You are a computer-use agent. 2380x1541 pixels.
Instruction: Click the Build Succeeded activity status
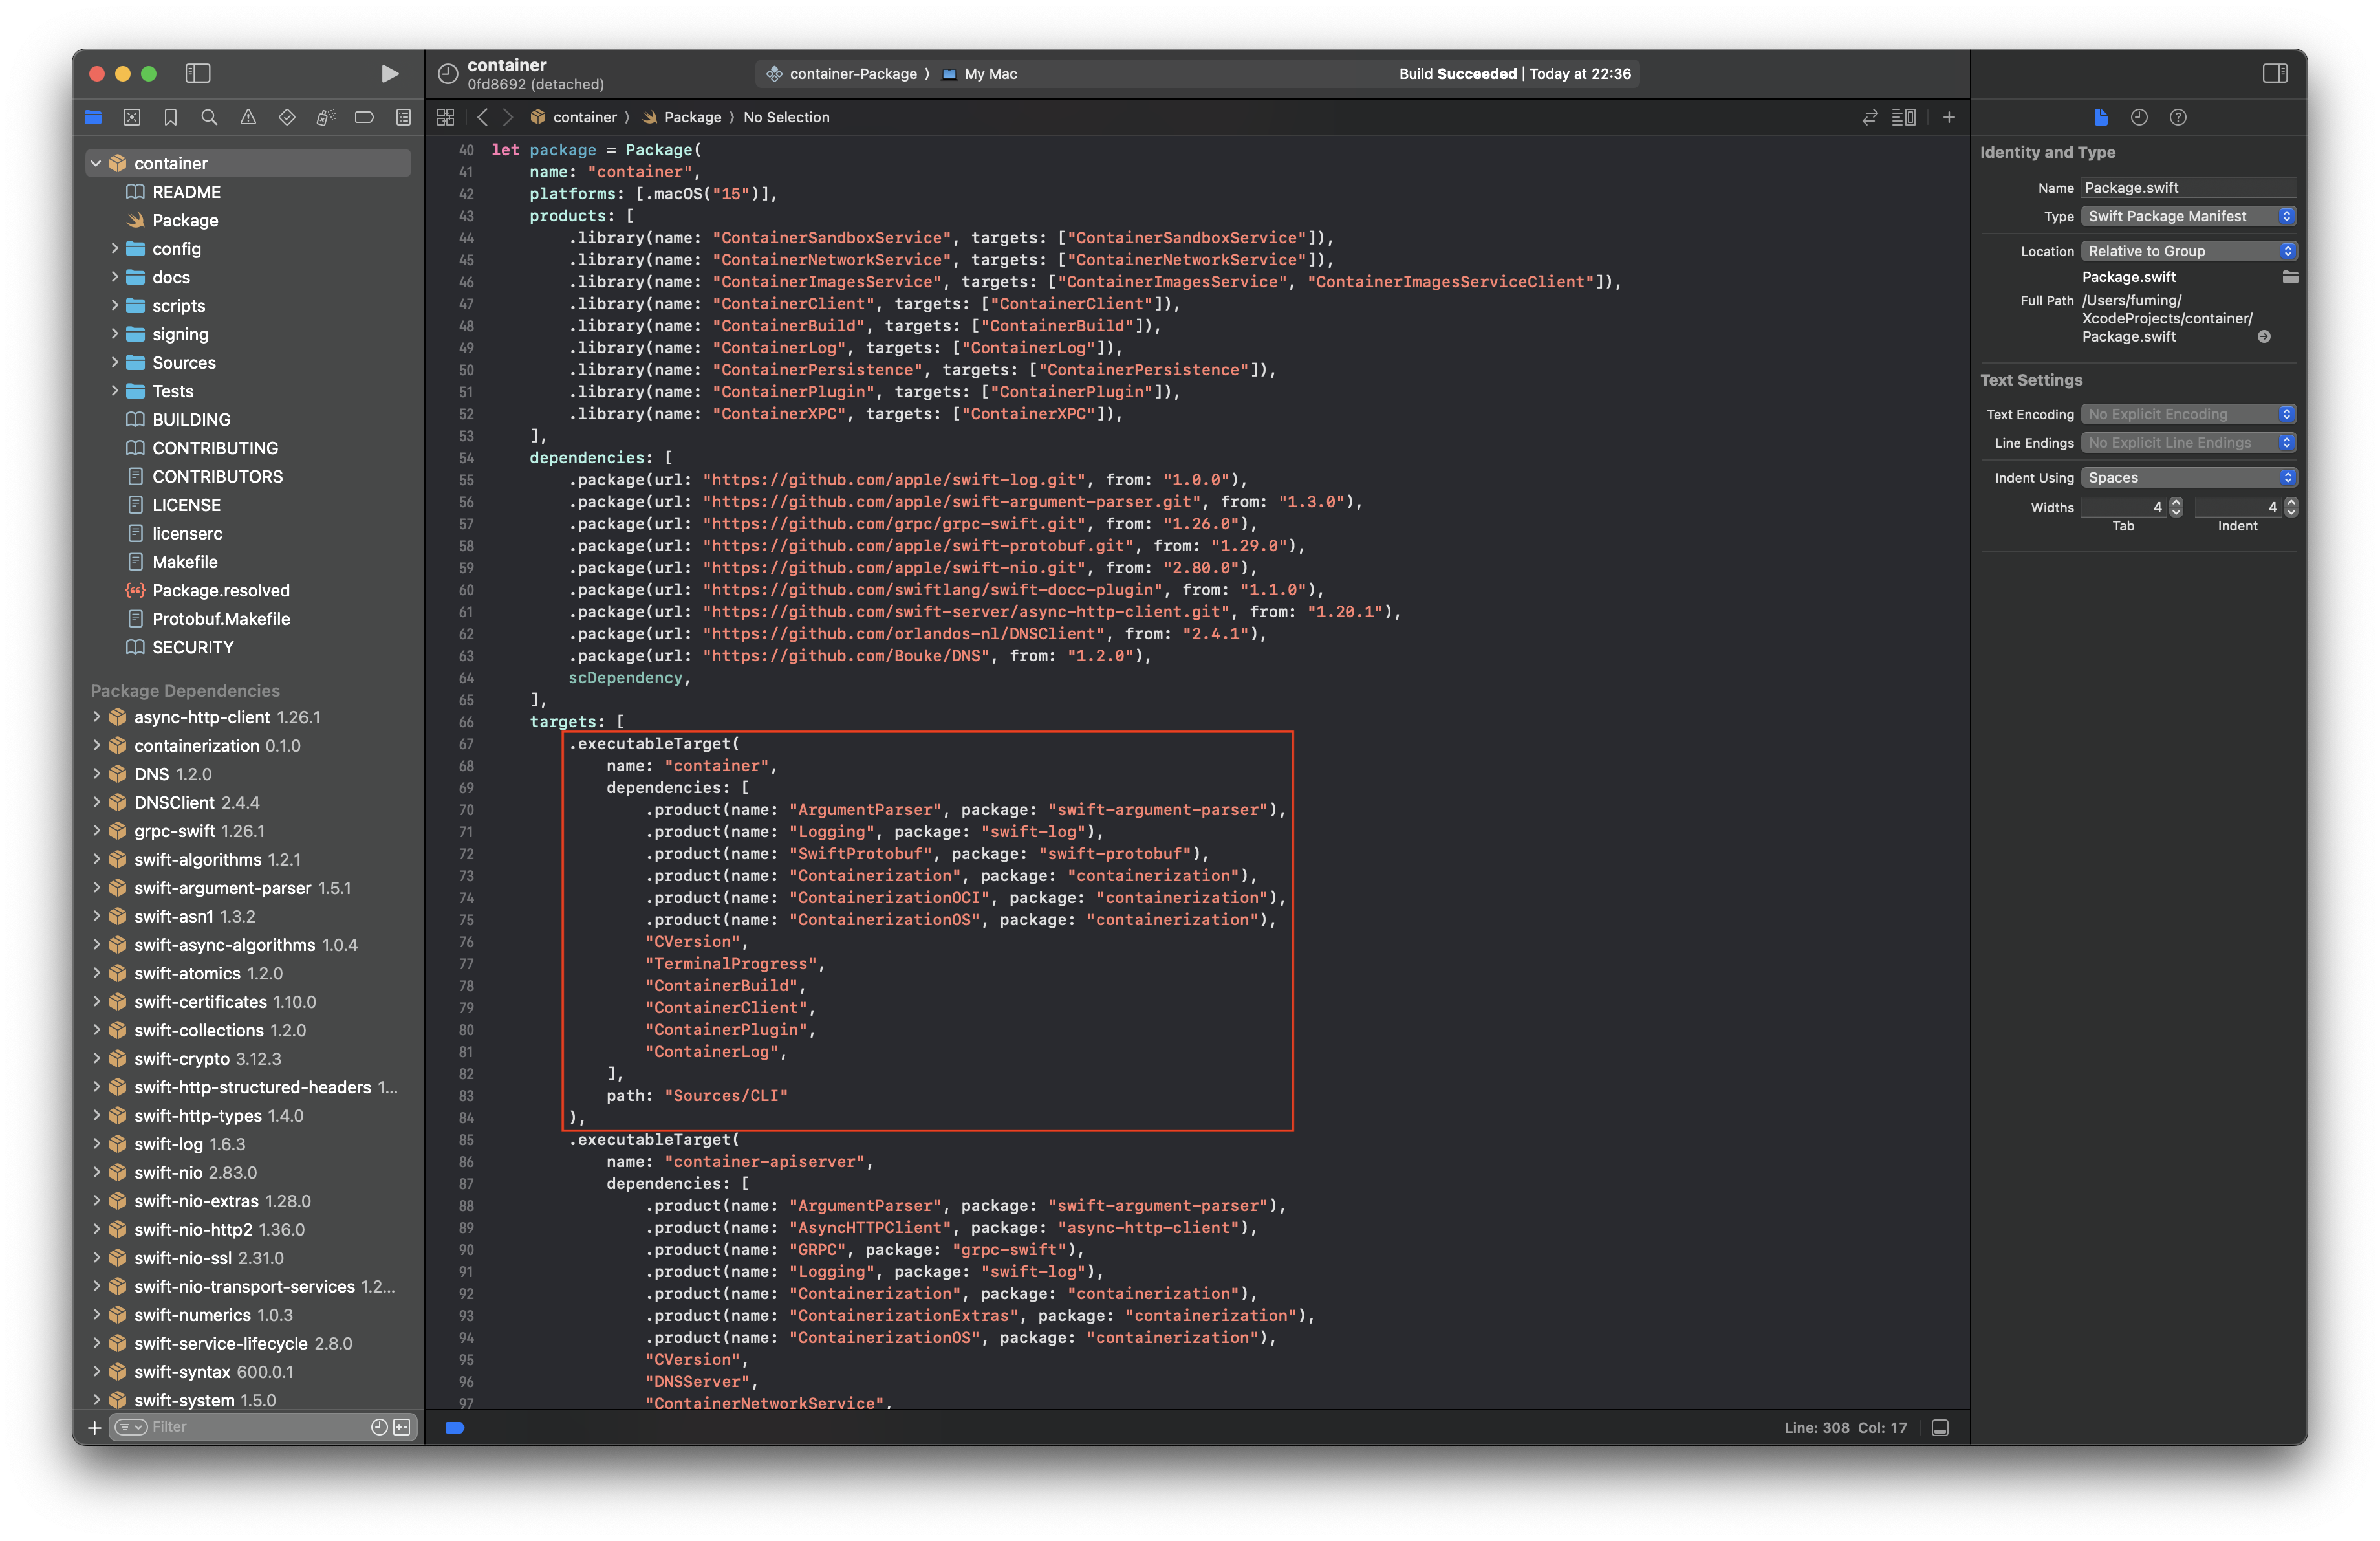(x=1514, y=74)
